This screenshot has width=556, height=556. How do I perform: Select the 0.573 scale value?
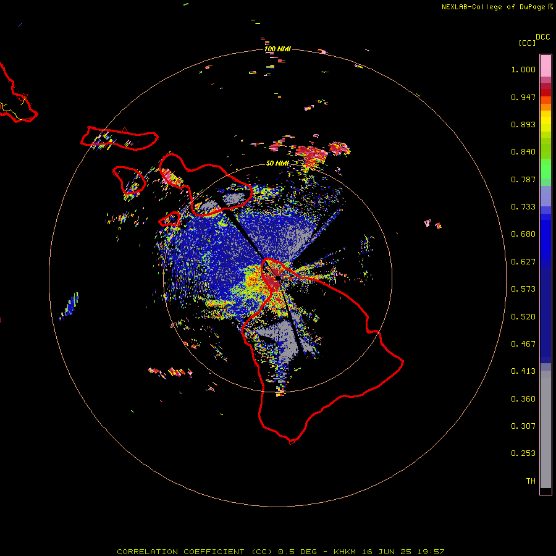pos(523,289)
